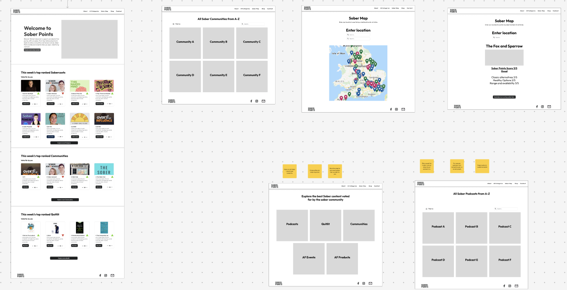This screenshot has width=567, height=290.
Task: Click first location search field in Sober Map frame
Action: (358, 35)
